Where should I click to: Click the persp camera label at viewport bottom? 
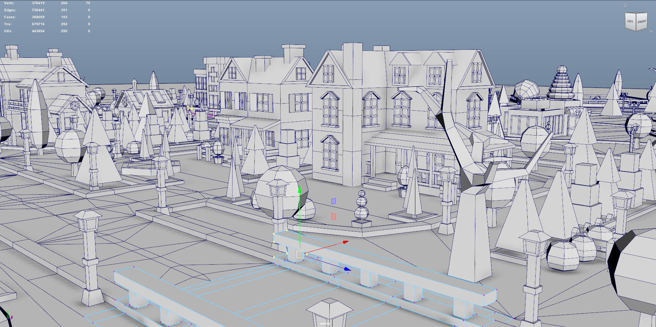325,323
